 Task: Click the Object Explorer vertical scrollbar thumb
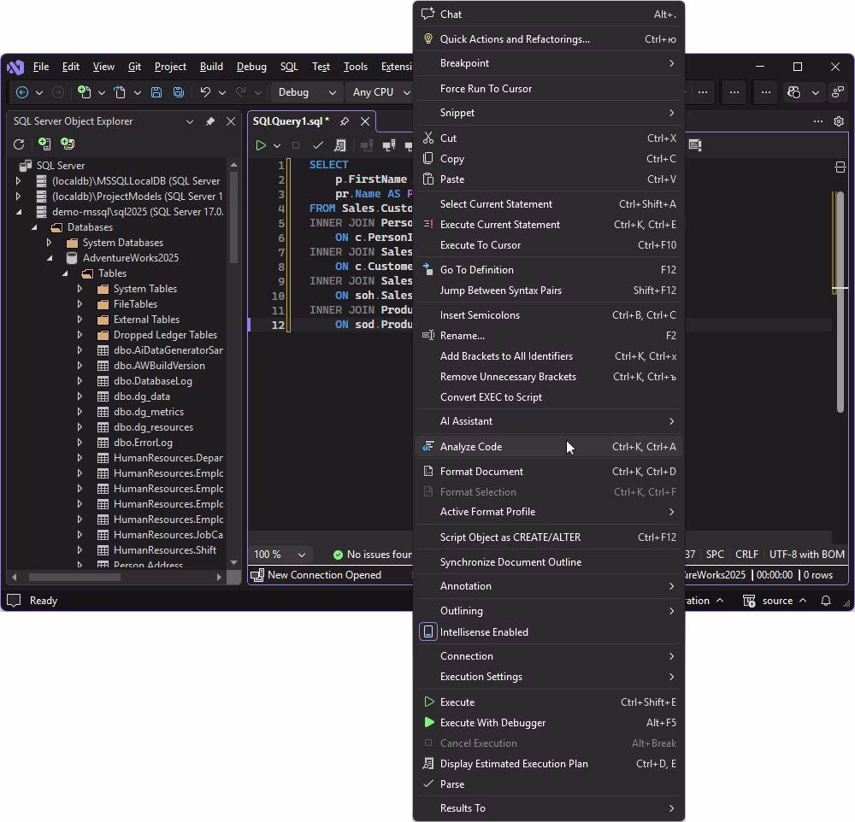234,218
